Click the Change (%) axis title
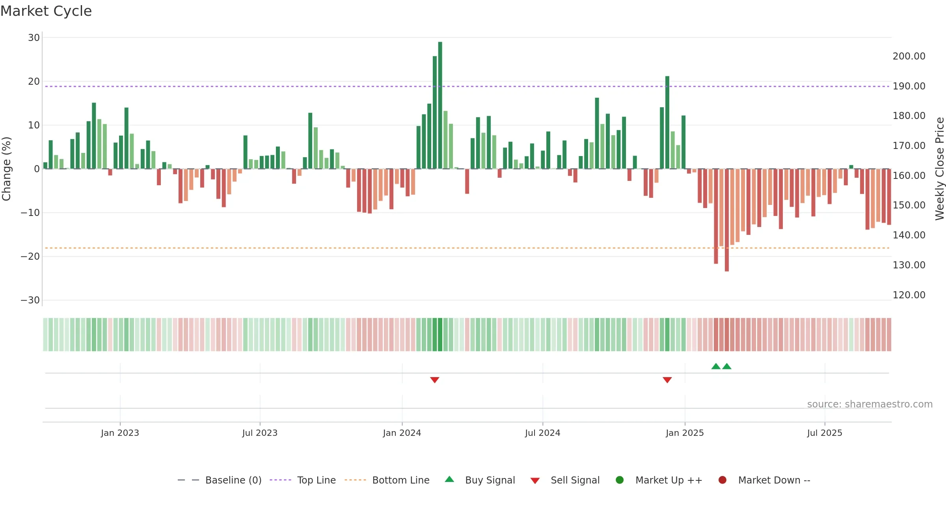 pos(6,169)
